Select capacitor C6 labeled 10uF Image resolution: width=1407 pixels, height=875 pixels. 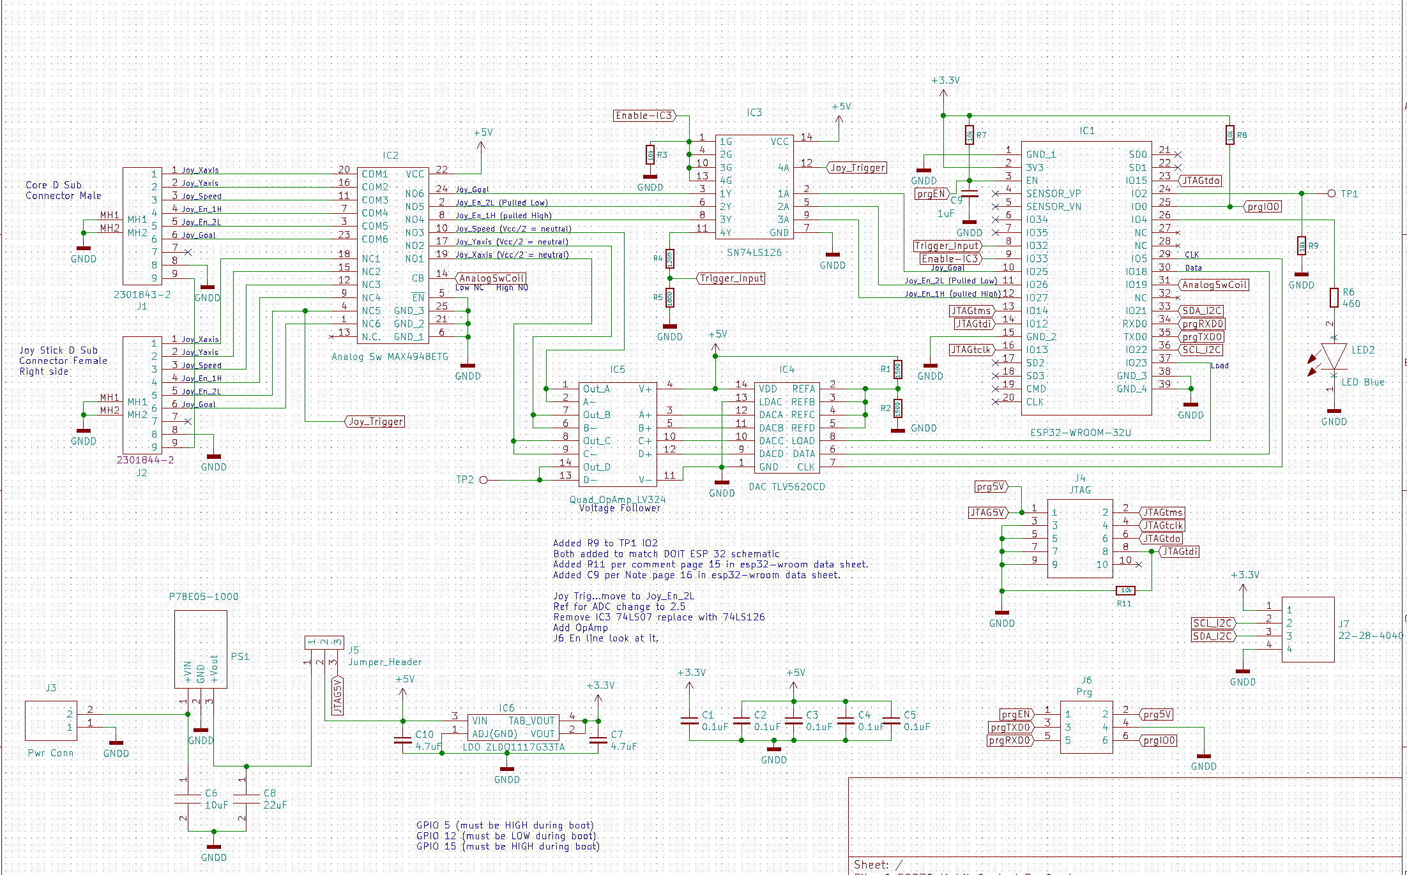188,798
